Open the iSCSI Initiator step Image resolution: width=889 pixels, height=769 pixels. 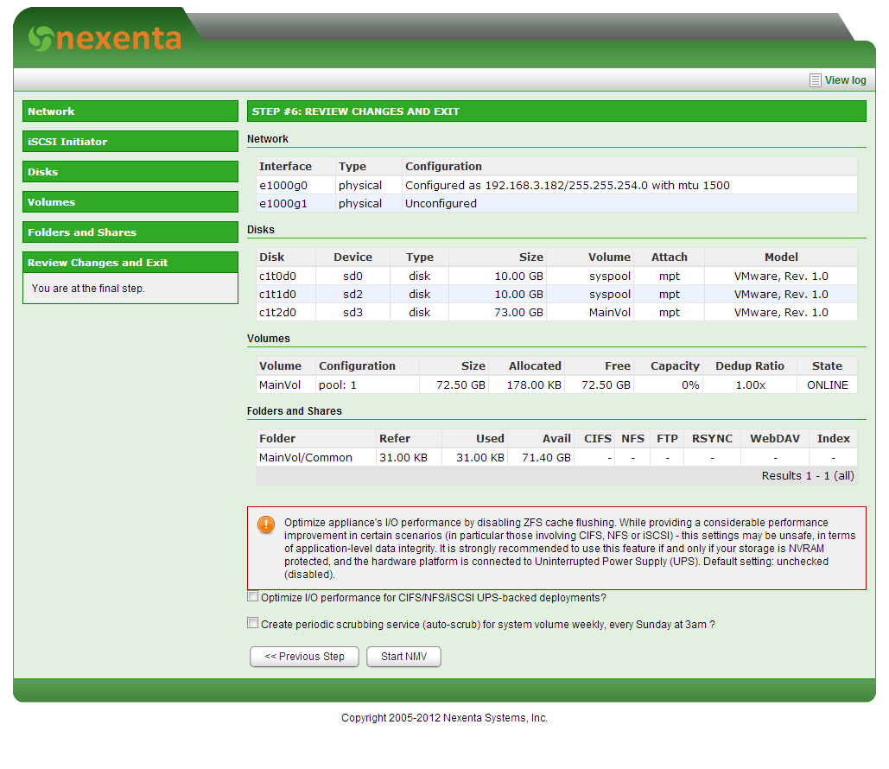130,141
